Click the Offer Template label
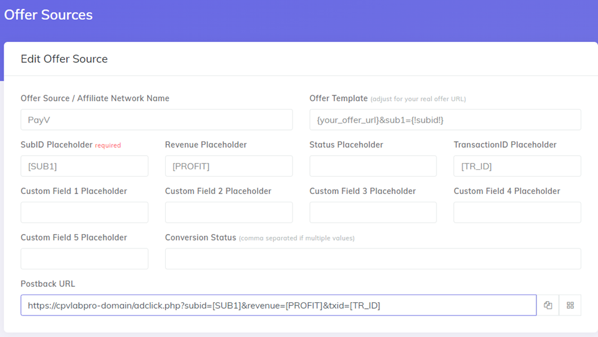The image size is (598, 337). coord(338,98)
